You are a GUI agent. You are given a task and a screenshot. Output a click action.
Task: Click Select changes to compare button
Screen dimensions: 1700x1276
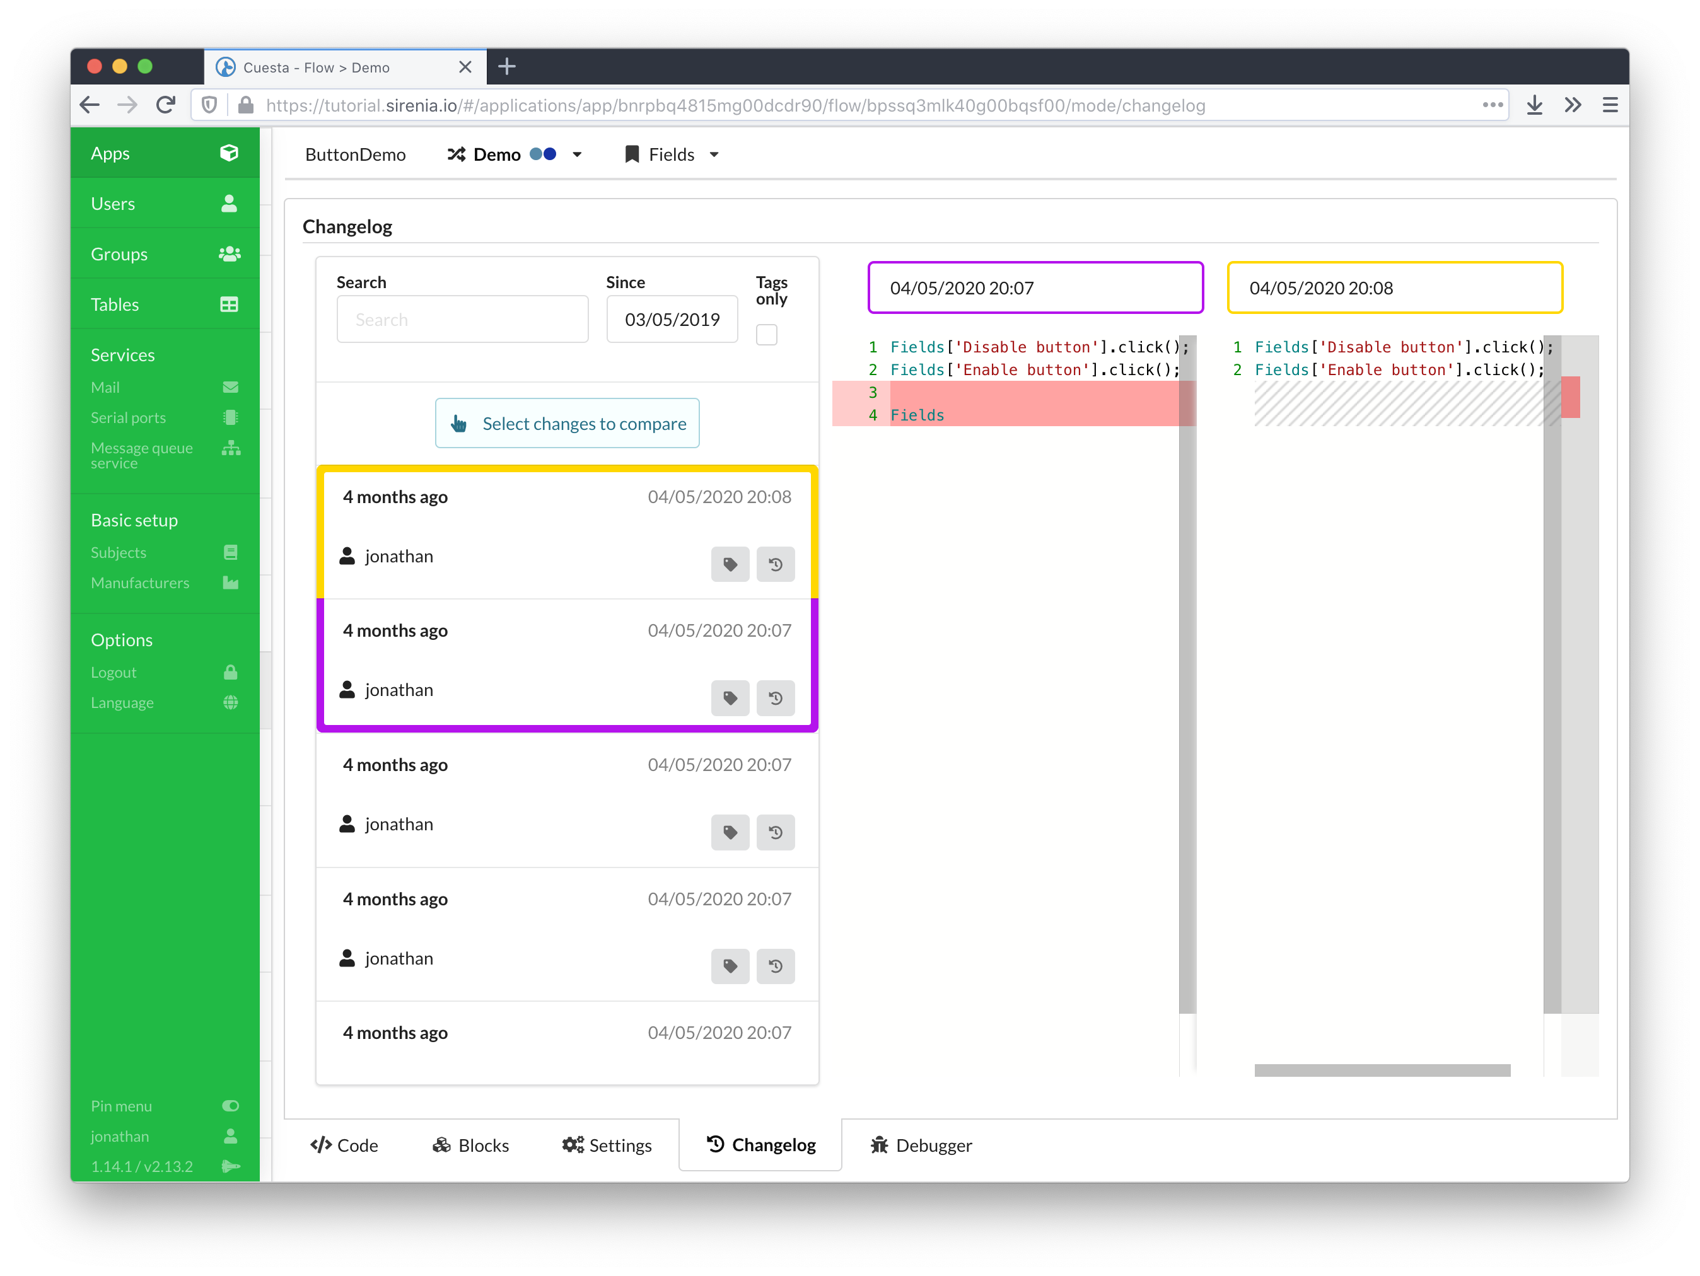567,423
